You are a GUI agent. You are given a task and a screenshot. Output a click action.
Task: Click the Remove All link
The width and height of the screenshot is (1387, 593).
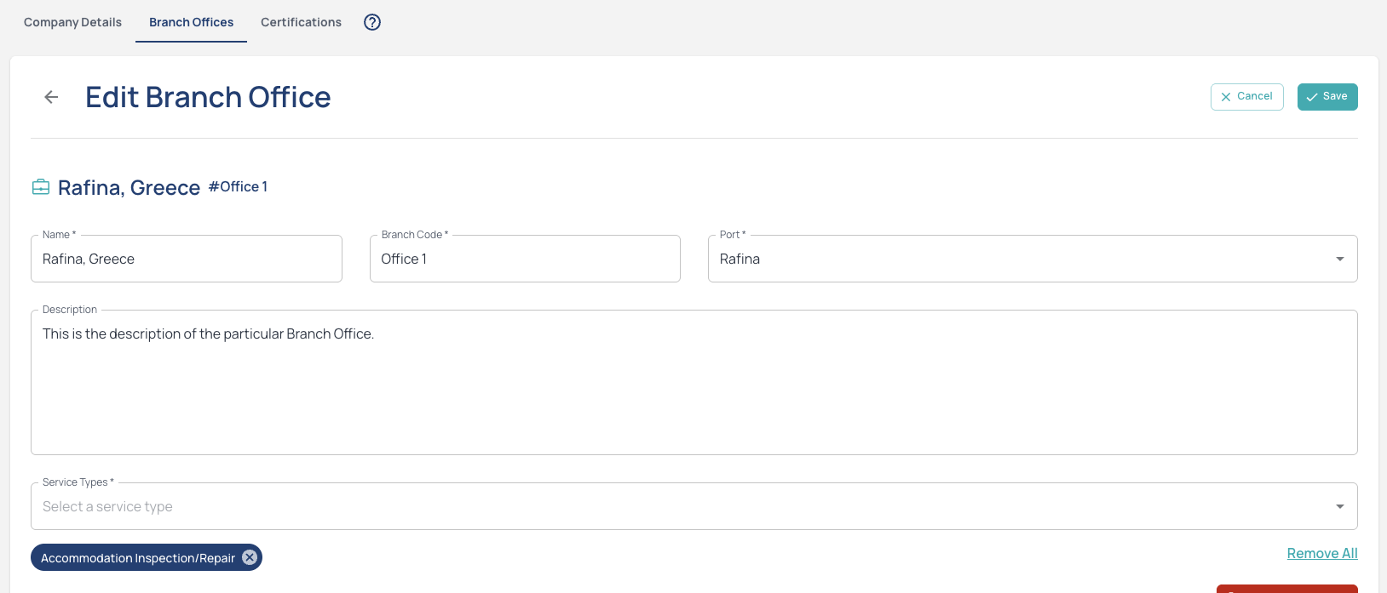click(1321, 553)
